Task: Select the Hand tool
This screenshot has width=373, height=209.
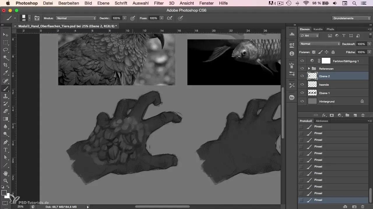Action: click(6, 173)
